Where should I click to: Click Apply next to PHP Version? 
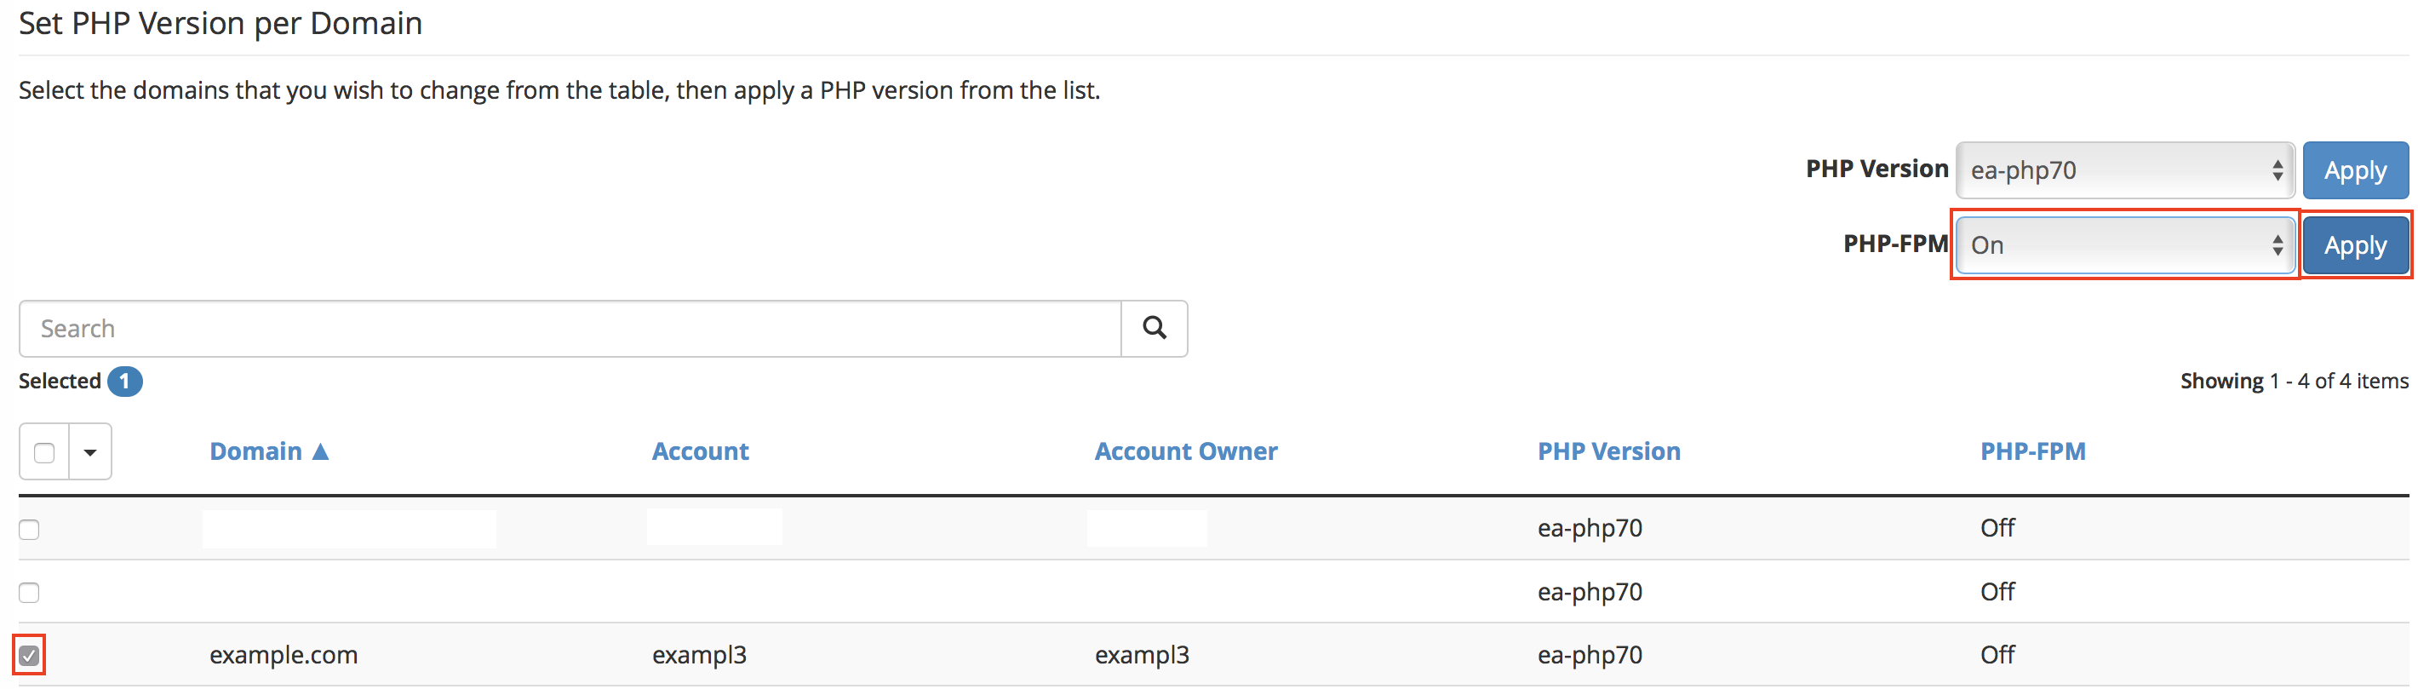2354,169
